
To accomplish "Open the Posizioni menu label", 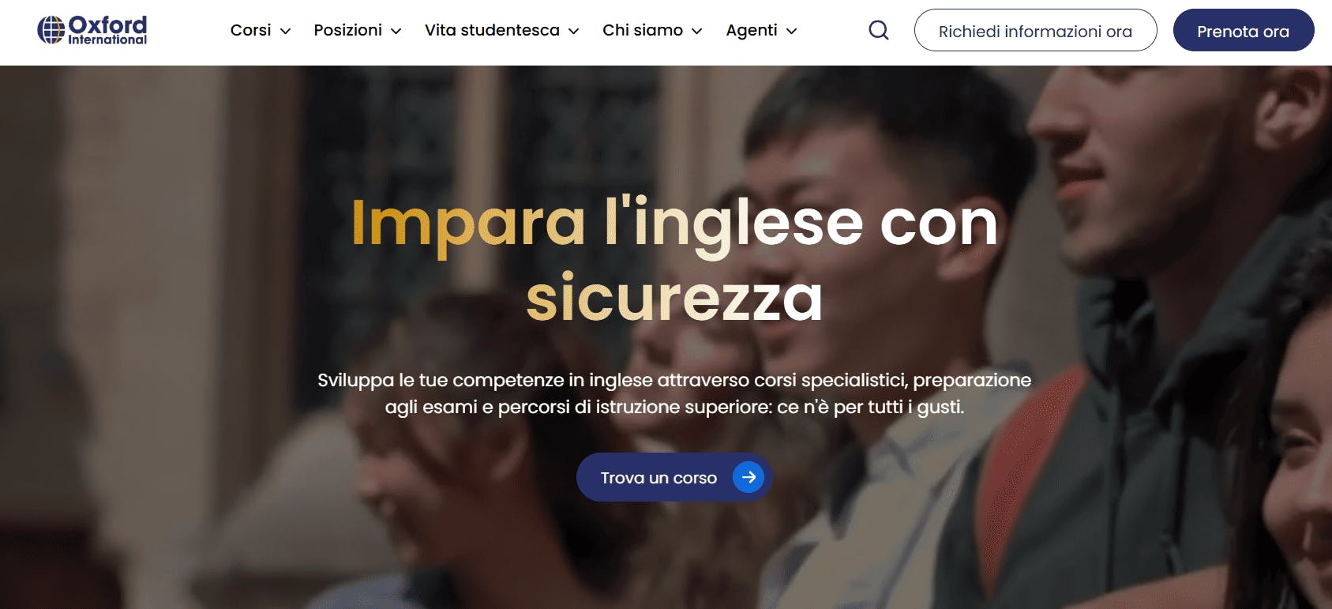I will tap(347, 30).
